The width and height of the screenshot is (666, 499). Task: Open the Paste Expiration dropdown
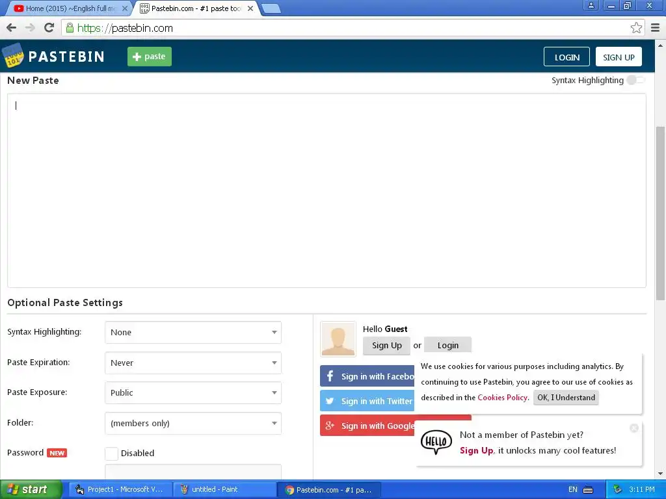[x=193, y=363]
